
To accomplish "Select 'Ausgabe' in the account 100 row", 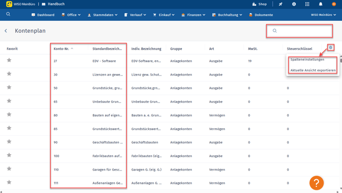I will 216,156.
